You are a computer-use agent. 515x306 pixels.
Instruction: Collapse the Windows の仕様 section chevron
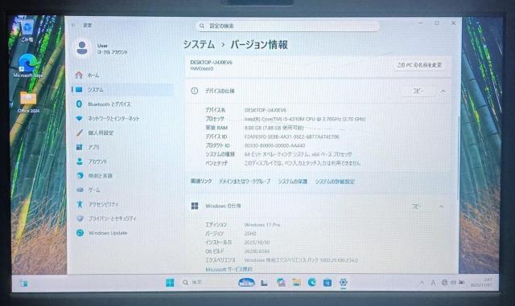point(442,206)
